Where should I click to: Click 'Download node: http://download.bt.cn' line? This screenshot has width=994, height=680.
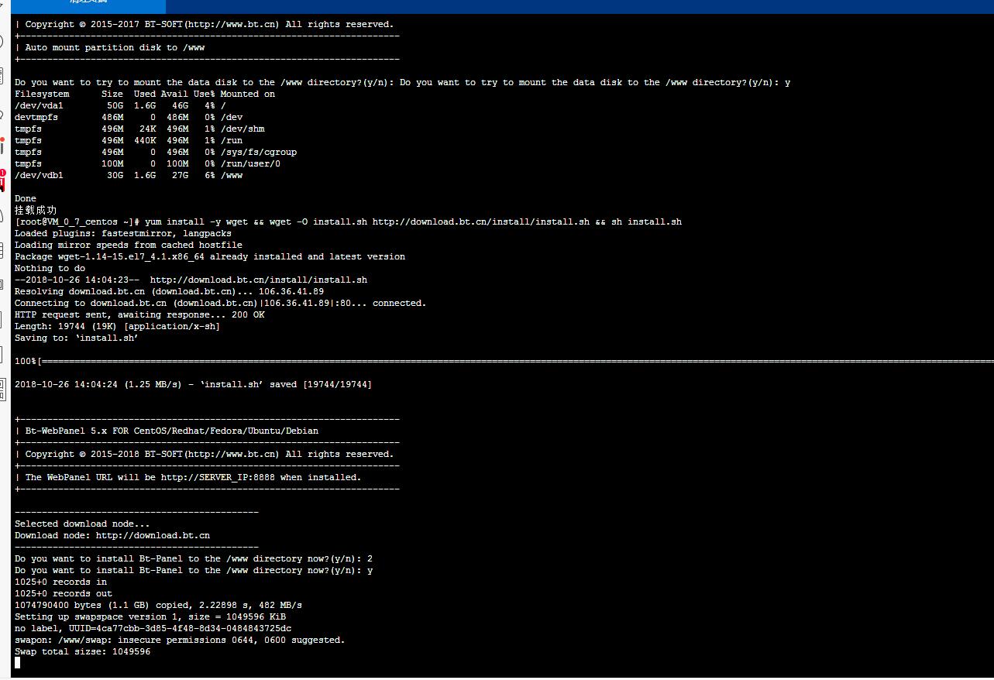tap(112, 535)
